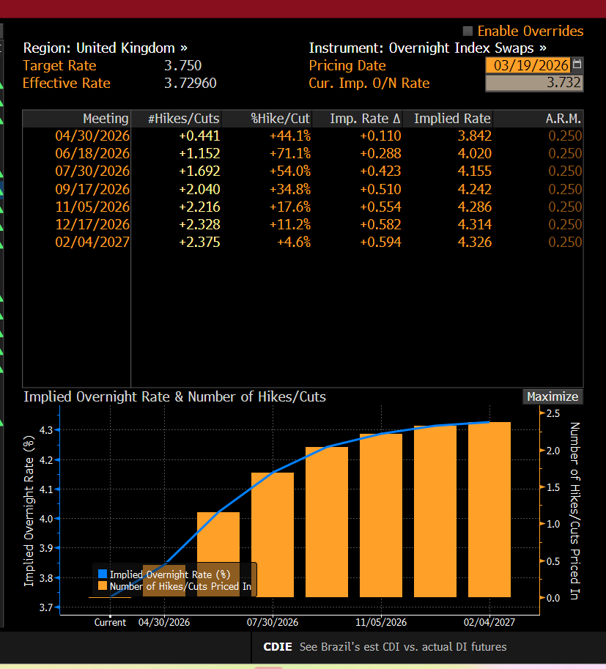Select the 04/30/2026 meeting date row
The width and height of the screenshot is (606, 669).
point(92,136)
